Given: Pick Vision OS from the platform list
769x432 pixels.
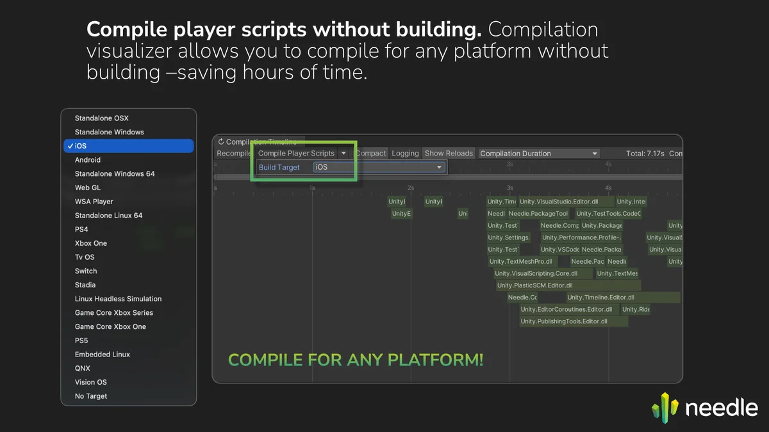Looking at the screenshot, I should (x=91, y=382).
